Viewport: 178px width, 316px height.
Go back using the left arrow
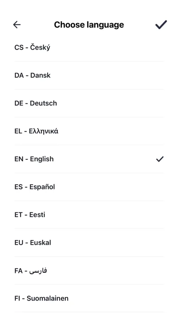[17, 25]
